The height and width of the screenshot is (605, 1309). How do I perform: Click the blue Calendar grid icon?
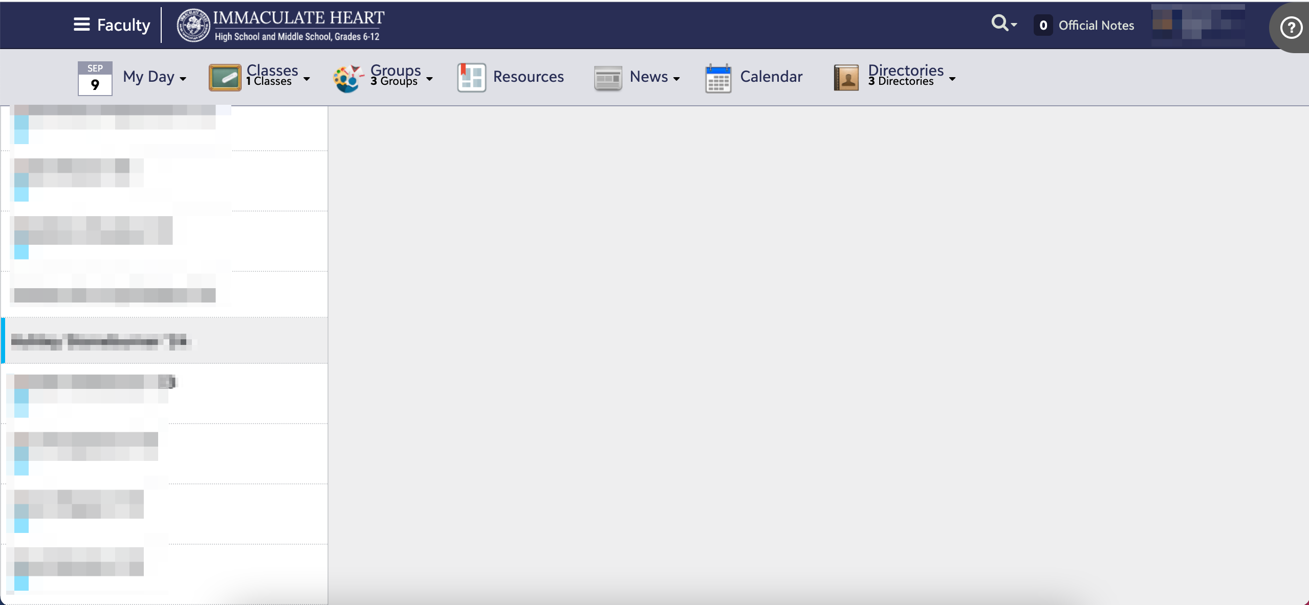pyautogui.click(x=718, y=79)
